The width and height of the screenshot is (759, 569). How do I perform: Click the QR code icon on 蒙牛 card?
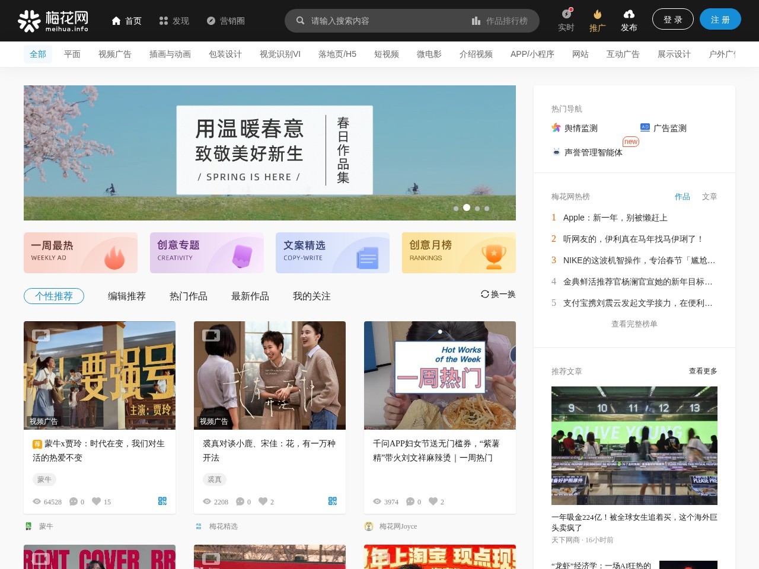[162, 501]
